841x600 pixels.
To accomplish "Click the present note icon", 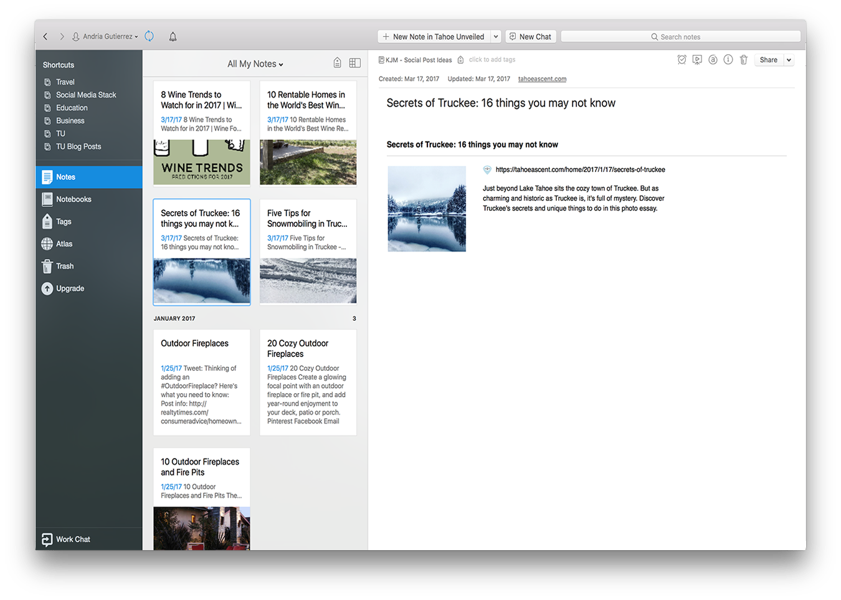I will point(697,60).
